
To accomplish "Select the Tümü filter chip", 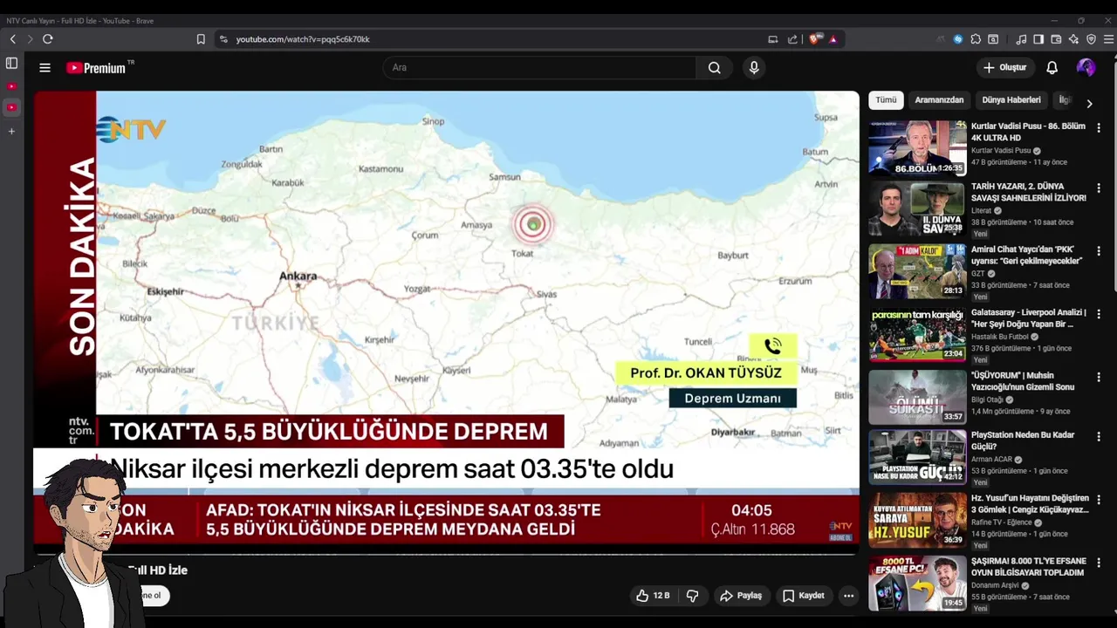I will coord(886,100).
